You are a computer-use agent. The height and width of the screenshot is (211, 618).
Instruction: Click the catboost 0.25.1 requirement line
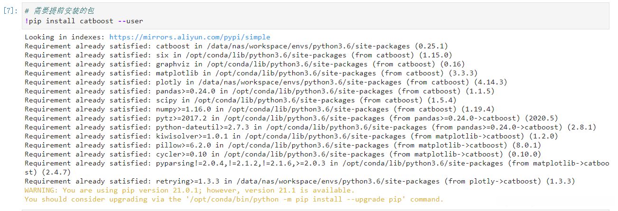[x=236, y=46]
